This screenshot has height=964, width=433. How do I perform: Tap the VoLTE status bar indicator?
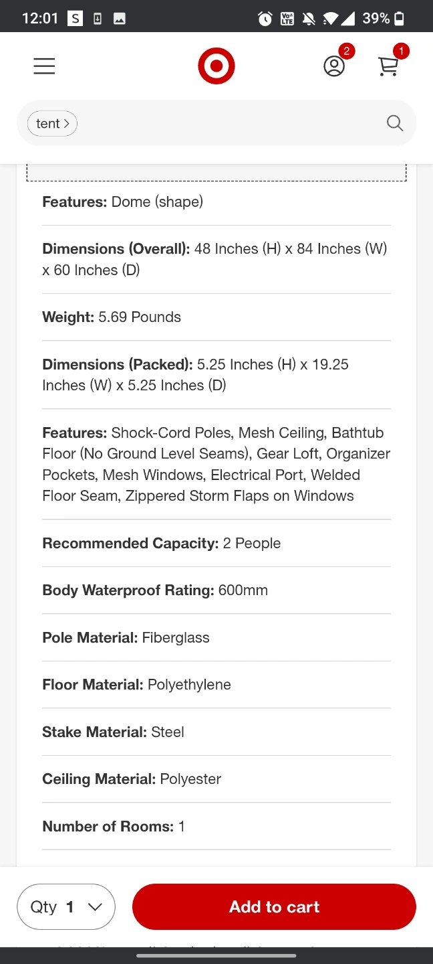(x=287, y=19)
